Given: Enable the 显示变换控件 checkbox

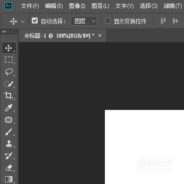Looking at the screenshot, I should pyautogui.click(x=108, y=21).
